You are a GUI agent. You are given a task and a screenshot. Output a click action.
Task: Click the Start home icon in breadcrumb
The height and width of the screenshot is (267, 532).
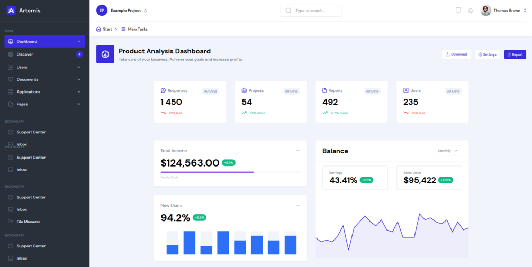tap(98, 29)
